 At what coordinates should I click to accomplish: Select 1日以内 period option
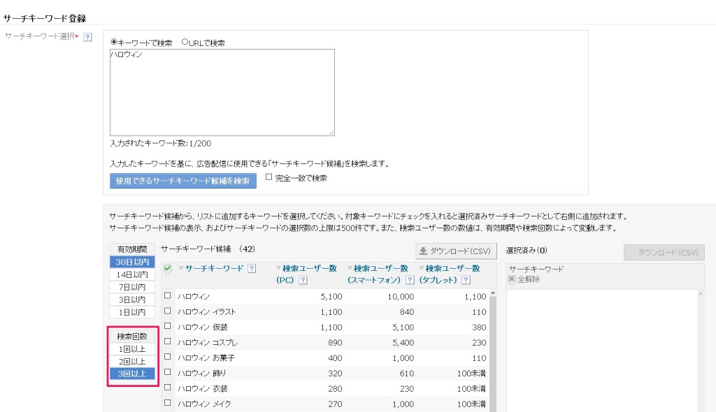pyautogui.click(x=132, y=312)
